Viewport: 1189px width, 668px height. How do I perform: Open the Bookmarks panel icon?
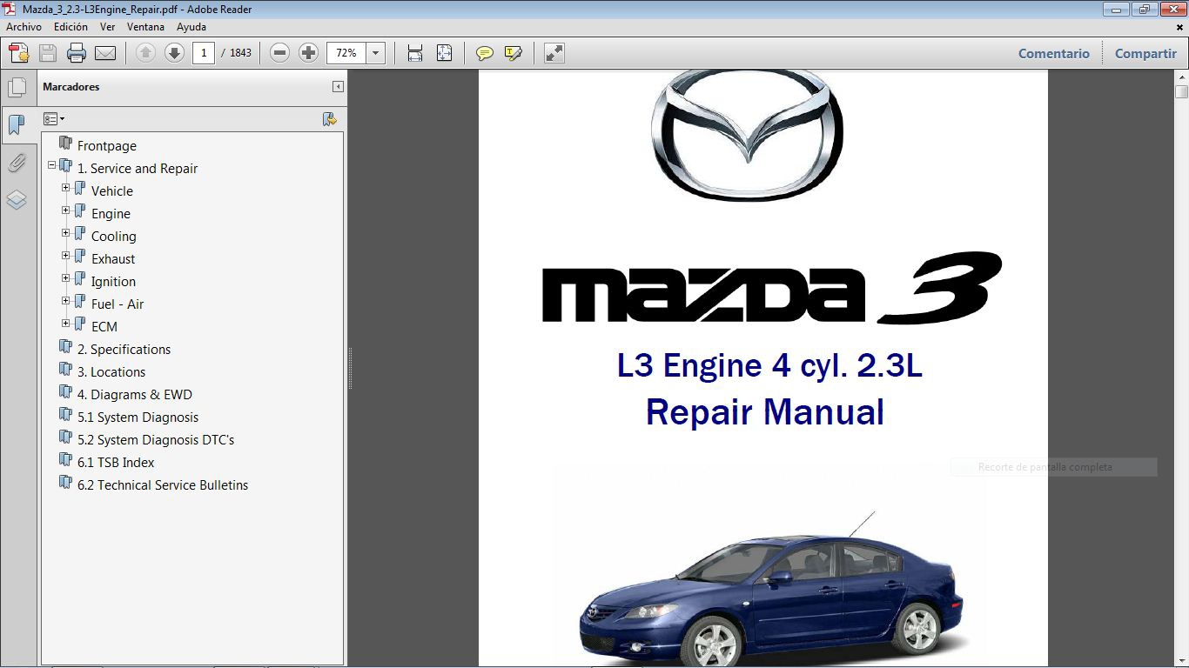(18, 124)
